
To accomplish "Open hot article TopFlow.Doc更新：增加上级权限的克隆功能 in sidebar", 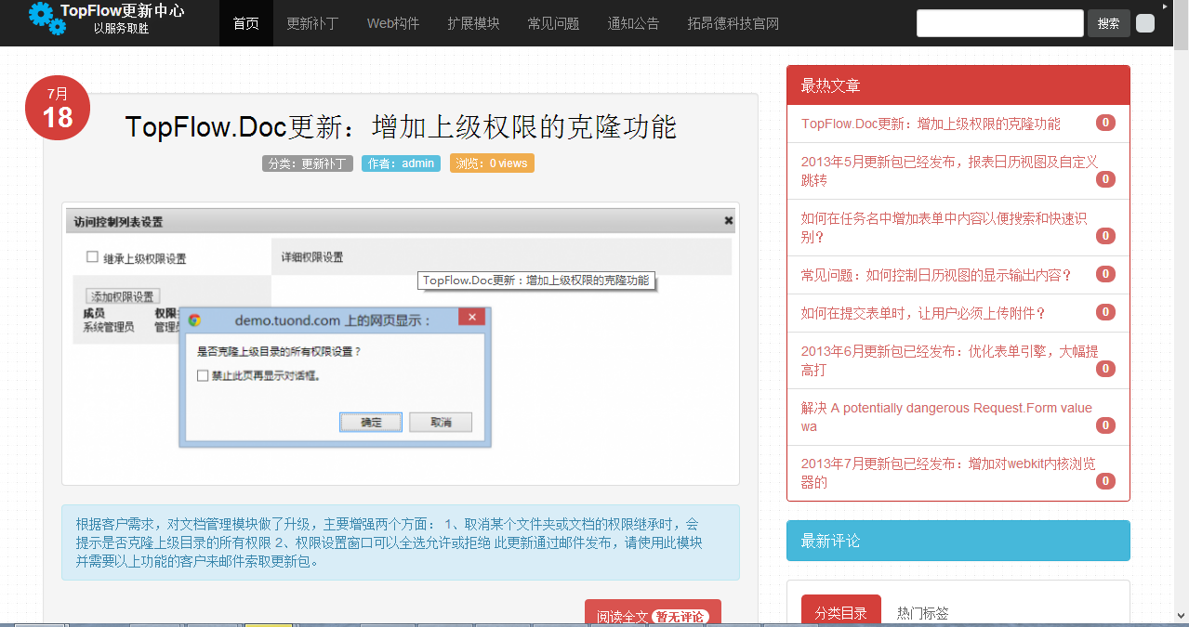I will [931, 124].
